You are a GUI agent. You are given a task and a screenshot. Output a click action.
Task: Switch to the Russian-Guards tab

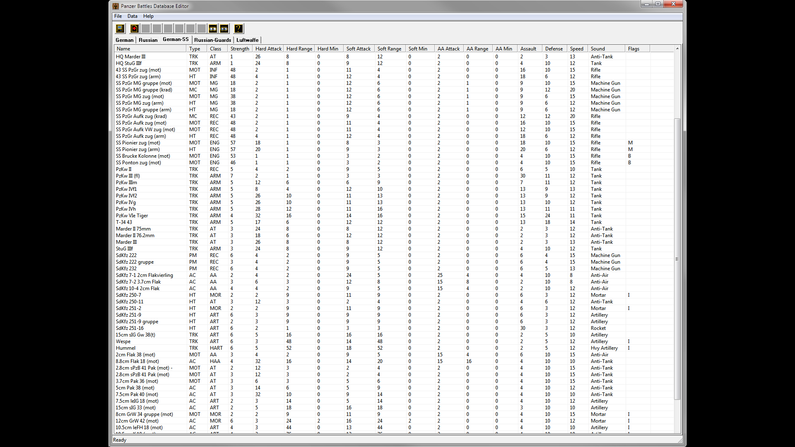pyautogui.click(x=212, y=40)
